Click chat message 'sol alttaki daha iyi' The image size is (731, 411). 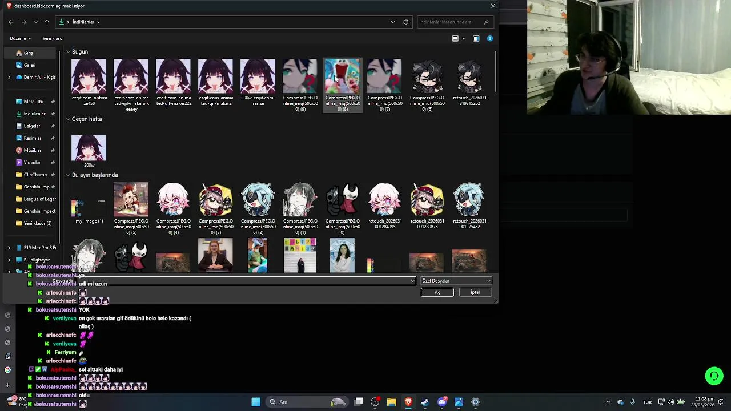pos(101,369)
